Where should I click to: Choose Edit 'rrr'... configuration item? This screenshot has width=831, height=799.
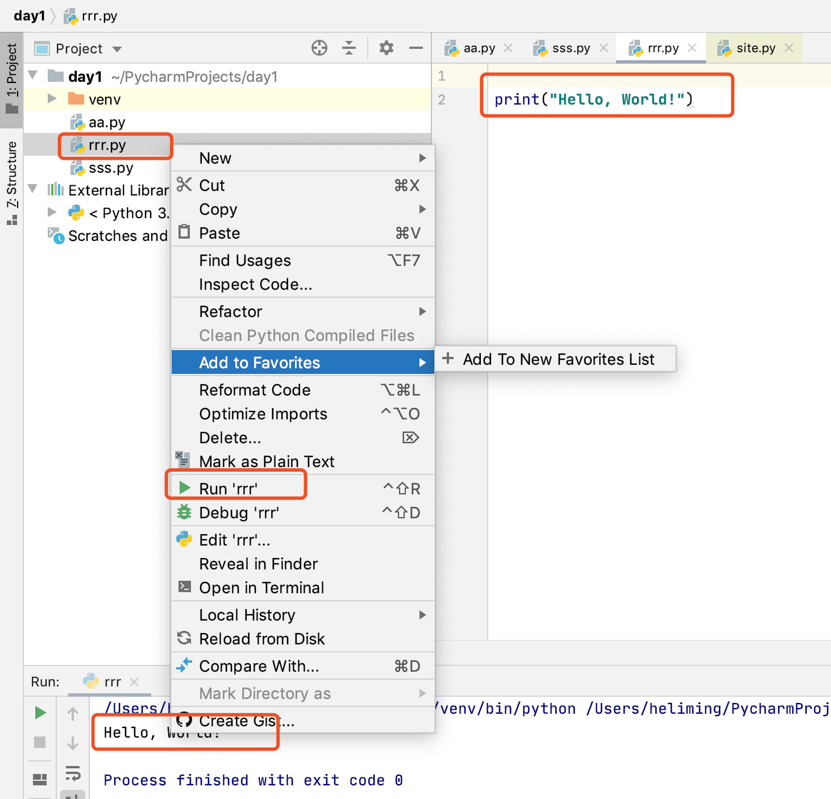point(303,540)
